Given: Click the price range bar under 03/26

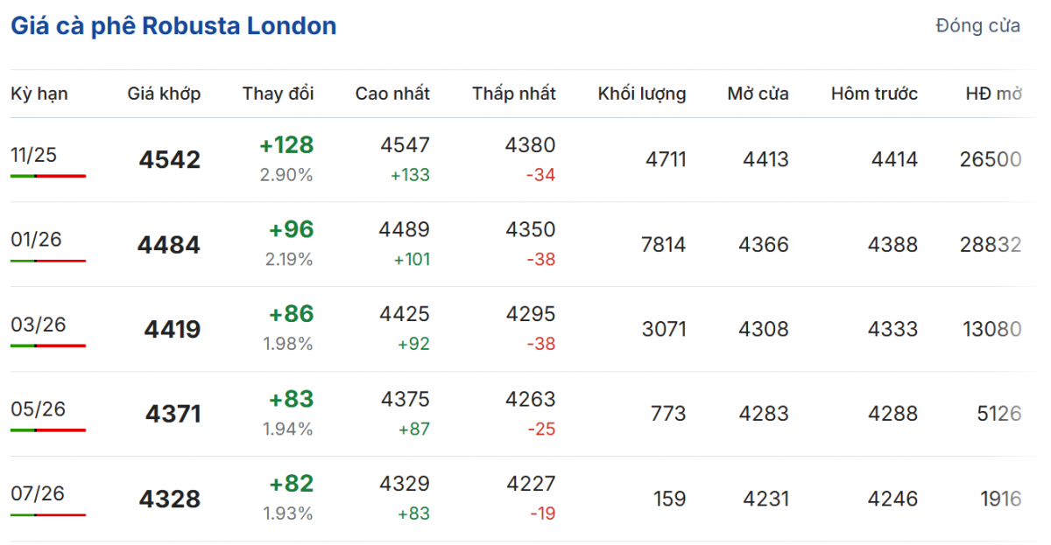Looking at the screenshot, I should pos(48,346).
